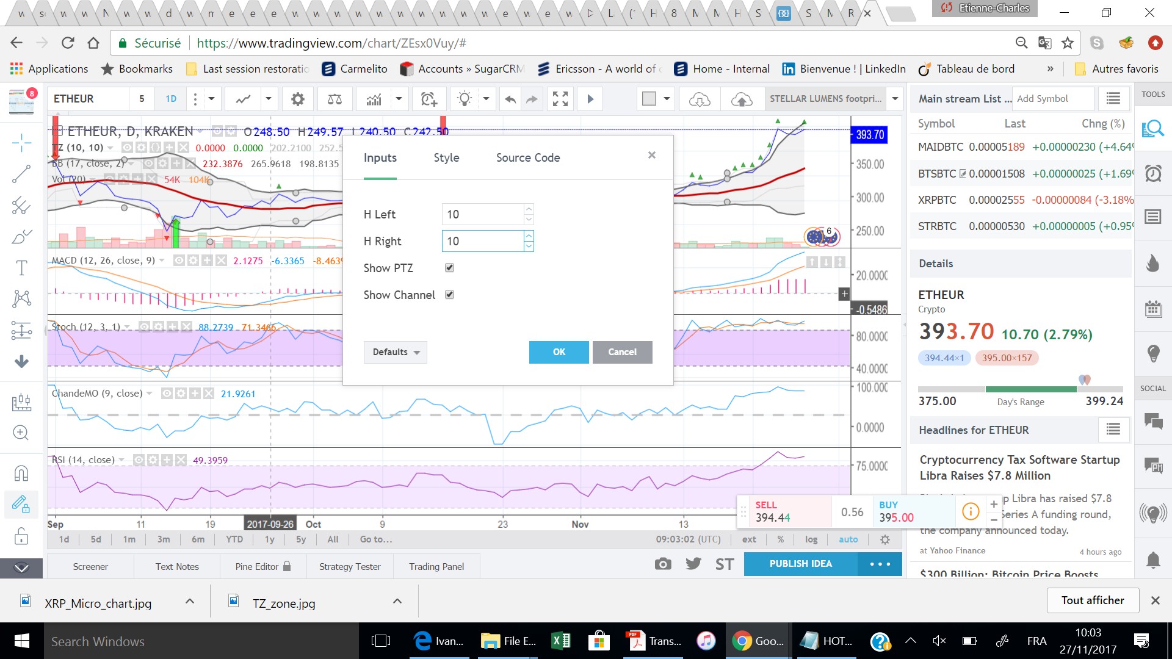Click the PUBLISH IDEA button
The image size is (1172, 659).
[800, 564]
